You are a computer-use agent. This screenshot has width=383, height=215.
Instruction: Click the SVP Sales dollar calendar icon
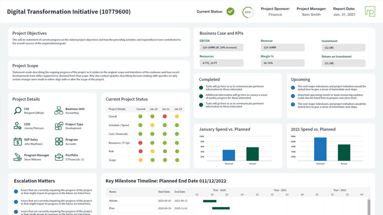pyautogui.click(x=18, y=141)
